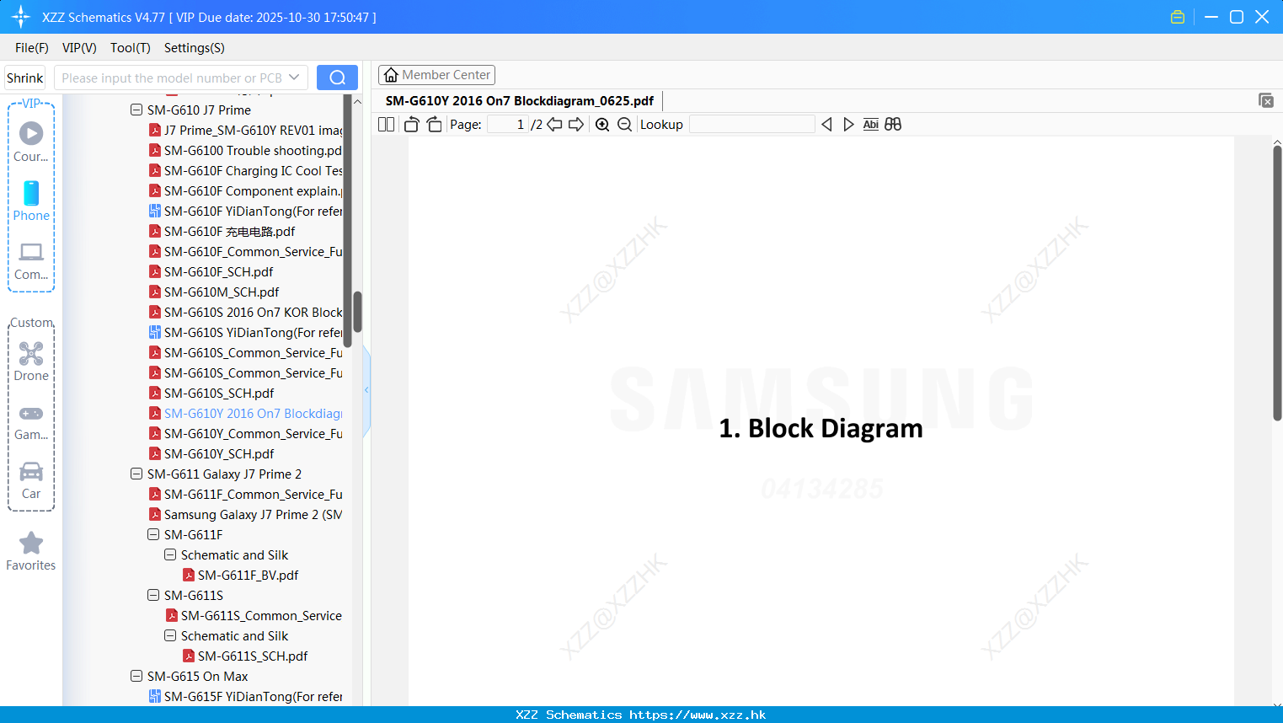Collapse the SM-G610 J7 Prime folder
The height and width of the screenshot is (723, 1283).
point(136,110)
